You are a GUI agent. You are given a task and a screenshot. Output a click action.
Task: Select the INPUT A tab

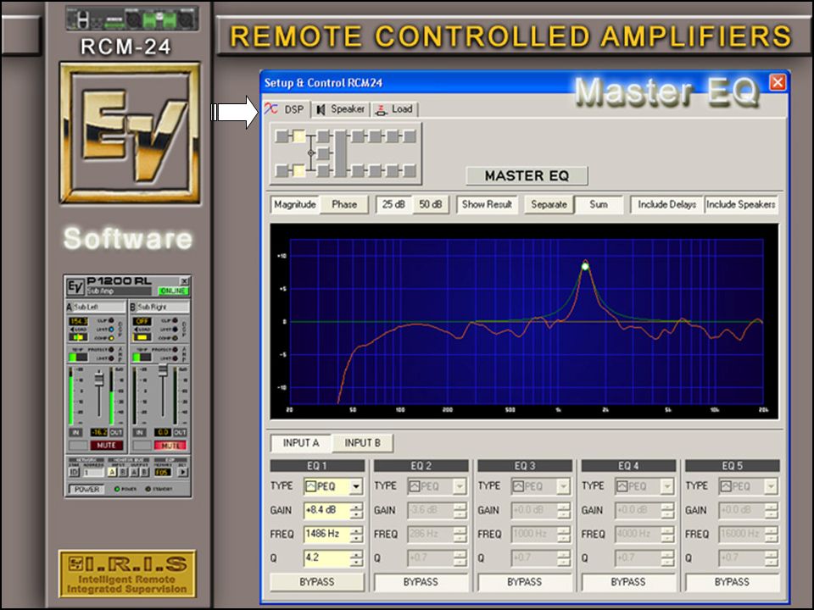300,443
